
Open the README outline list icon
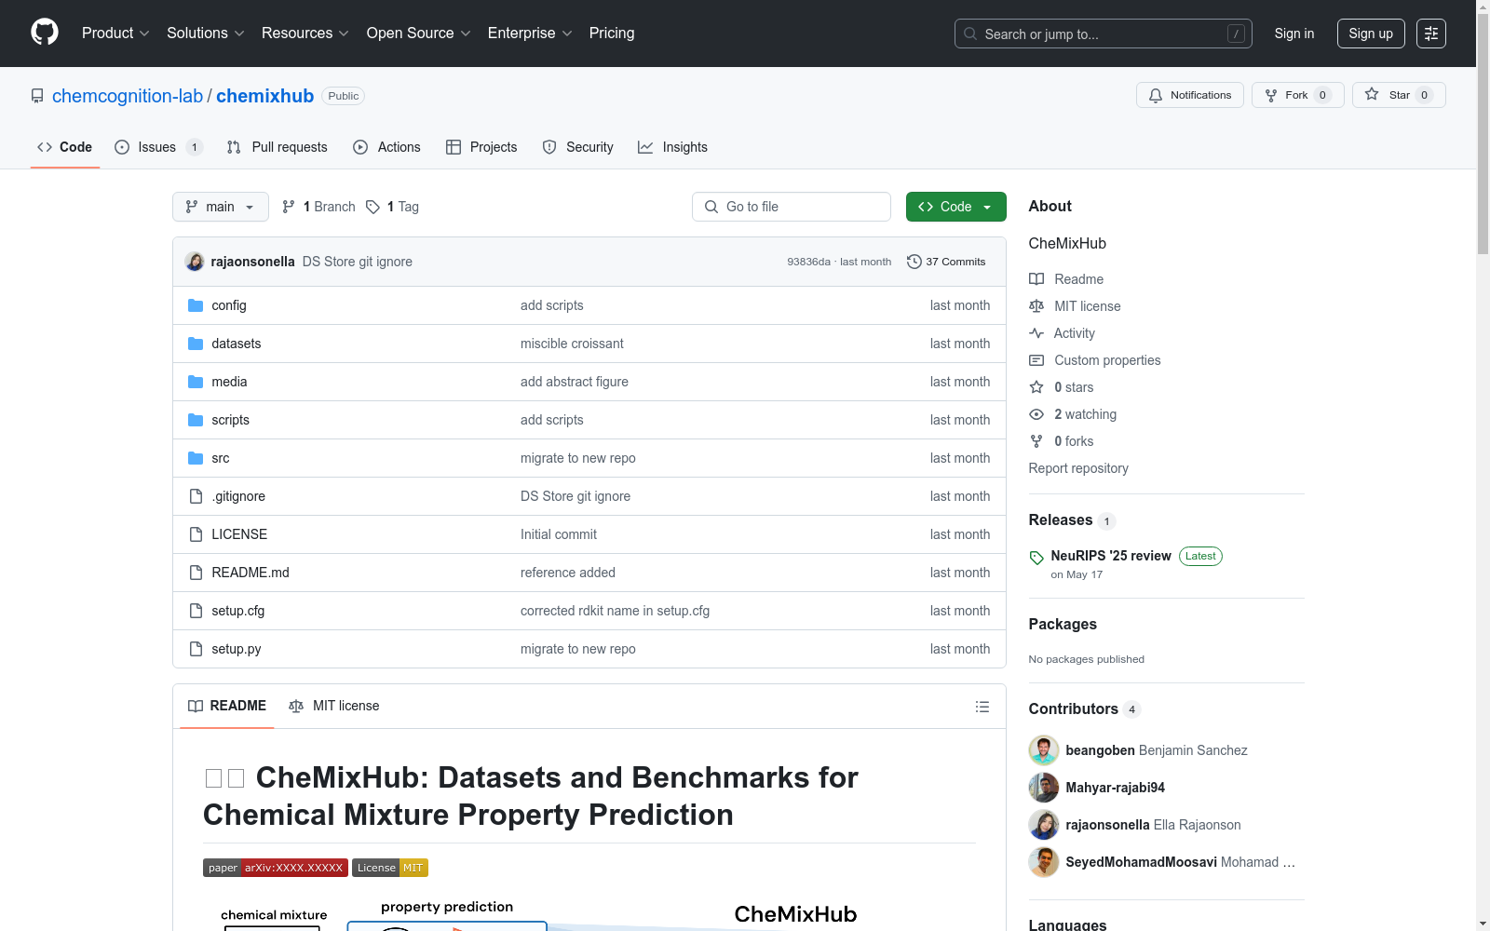[x=982, y=707]
